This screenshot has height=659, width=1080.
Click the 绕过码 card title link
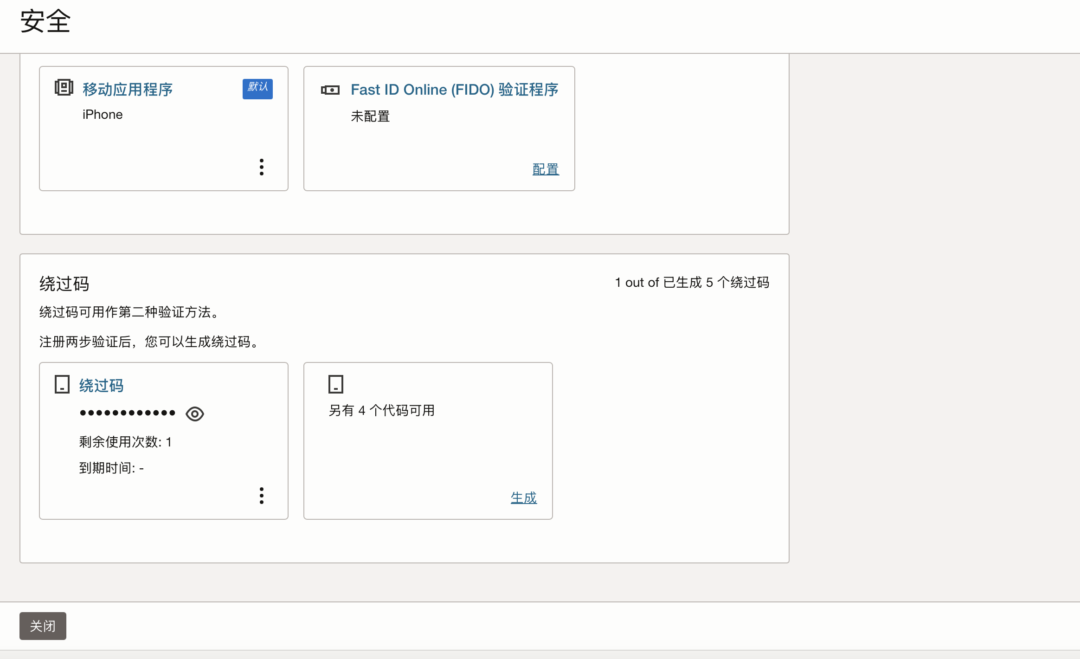(x=101, y=386)
